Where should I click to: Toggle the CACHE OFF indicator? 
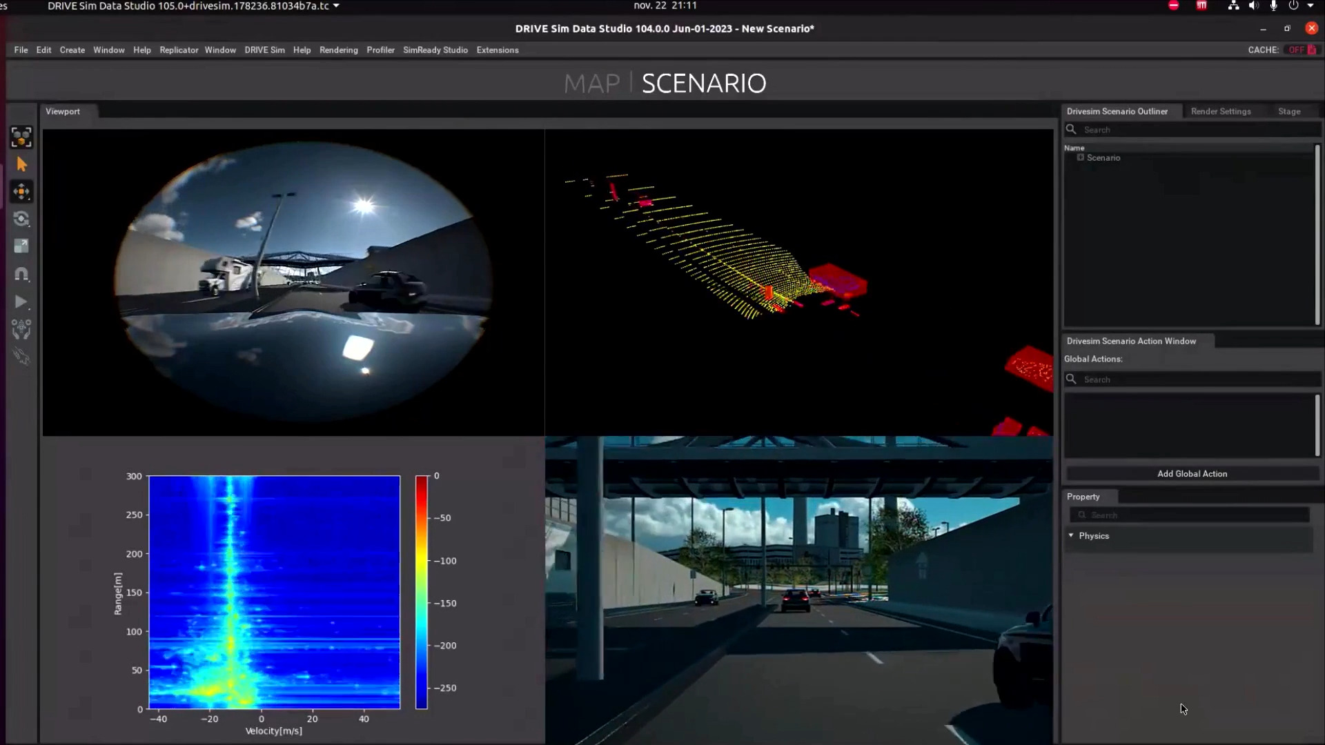click(x=1302, y=50)
